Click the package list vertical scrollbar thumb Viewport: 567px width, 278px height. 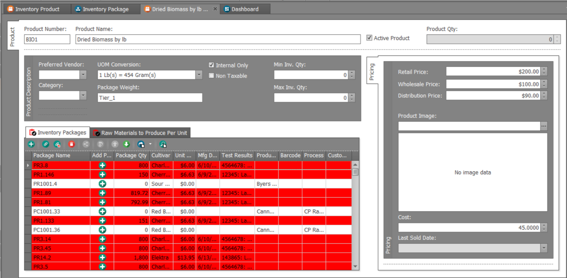[x=355, y=172]
